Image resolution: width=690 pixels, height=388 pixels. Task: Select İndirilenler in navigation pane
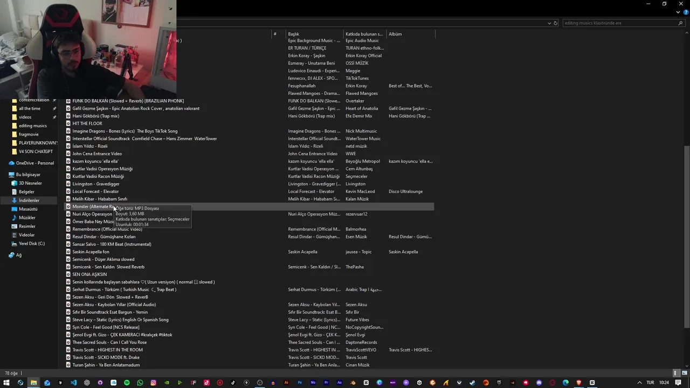[29, 200]
